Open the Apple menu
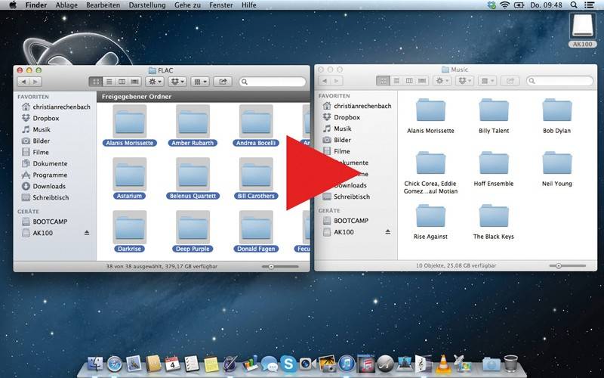Viewport: 604px width, 378px height. [13, 5]
